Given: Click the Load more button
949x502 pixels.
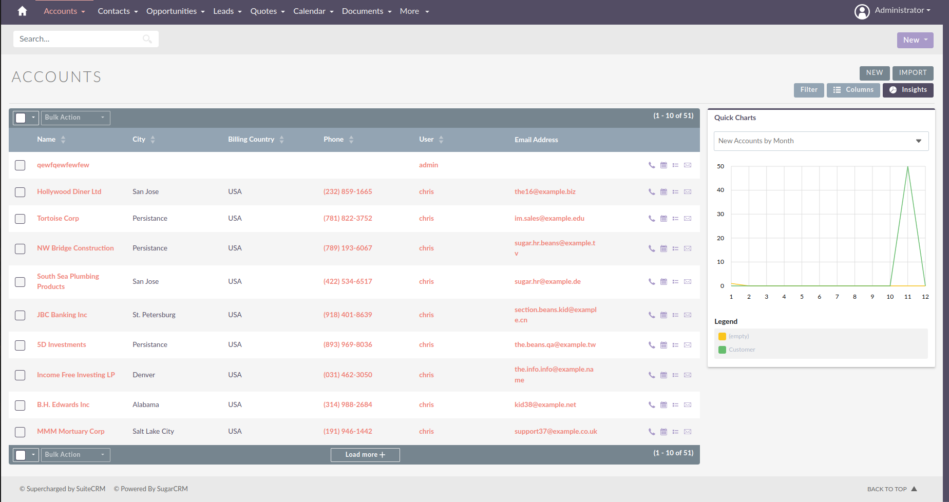Looking at the screenshot, I should (x=365, y=455).
